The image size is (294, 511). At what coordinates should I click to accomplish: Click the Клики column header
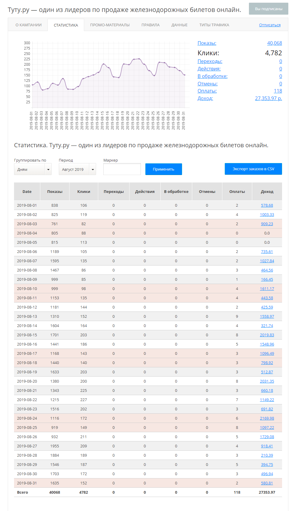[84, 192]
